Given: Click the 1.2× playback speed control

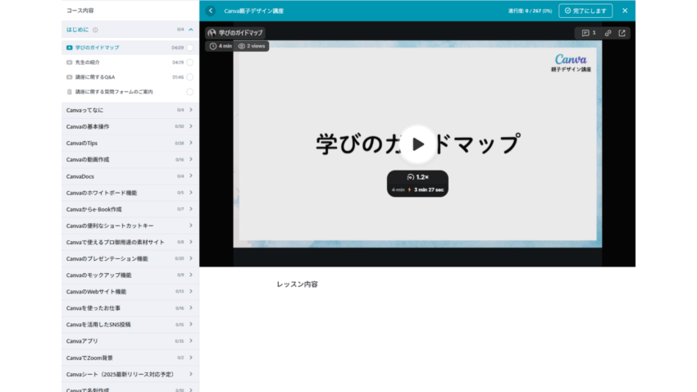Looking at the screenshot, I should point(417,177).
